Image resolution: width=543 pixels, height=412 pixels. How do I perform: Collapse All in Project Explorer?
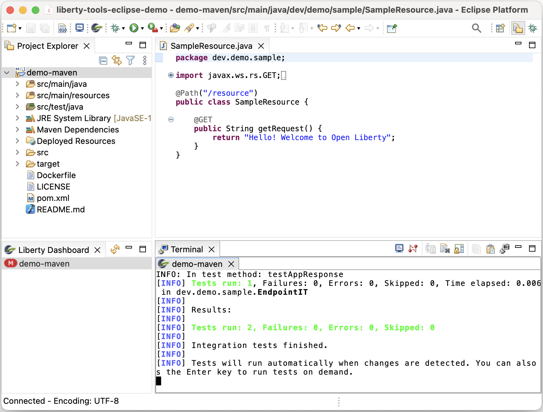[103, 60]
